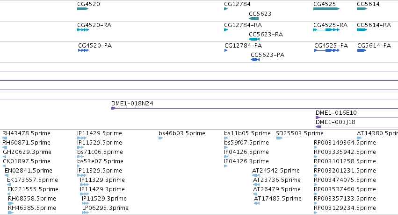Select the CG12784-RA transcript arrow
Viewport: 398px width, 215px height.
click(x=226, y=30)
